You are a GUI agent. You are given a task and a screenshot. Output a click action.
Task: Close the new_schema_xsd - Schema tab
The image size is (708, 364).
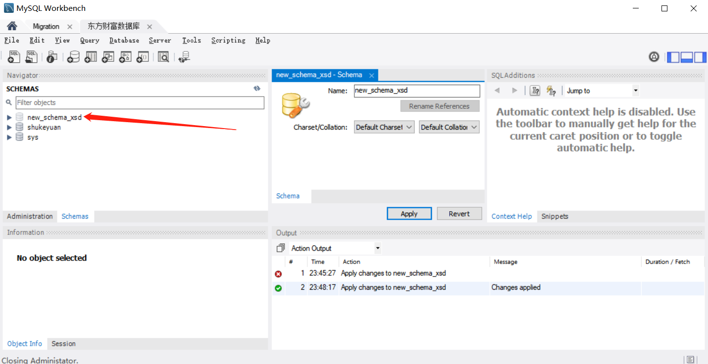coord(371,75)
